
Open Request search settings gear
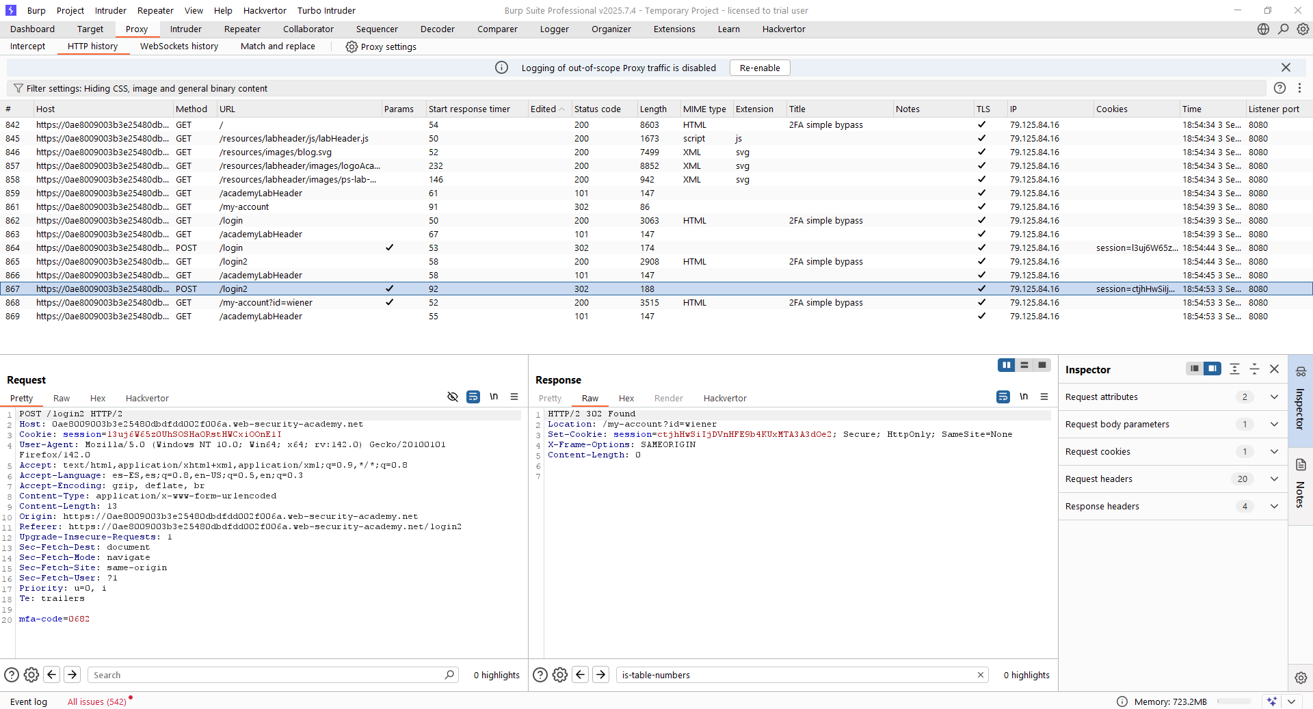pos(31,675)
